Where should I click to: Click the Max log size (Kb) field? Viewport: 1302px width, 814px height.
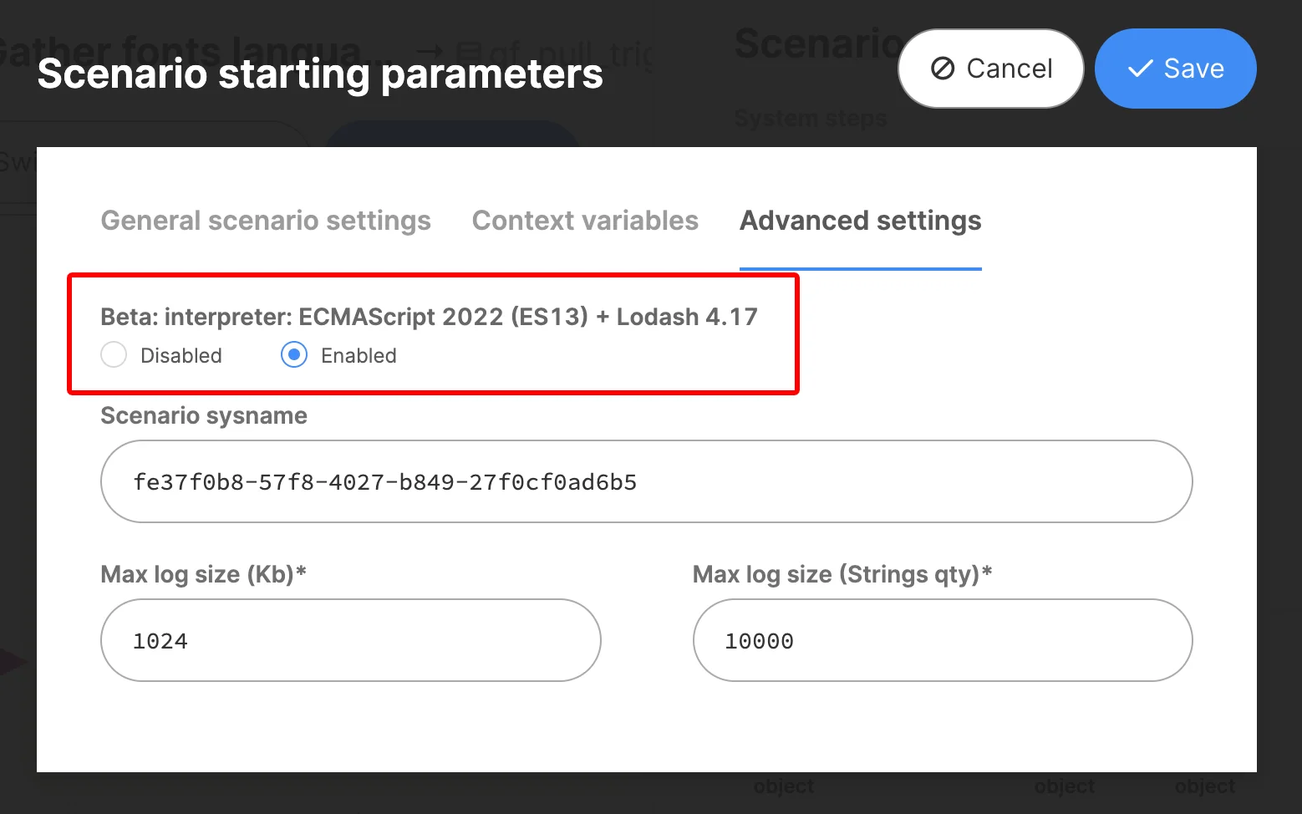[350, 641]
